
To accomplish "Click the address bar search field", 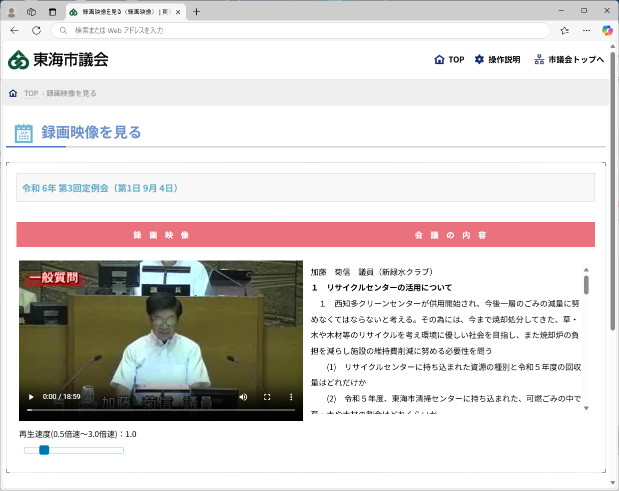I will (300, 30).
